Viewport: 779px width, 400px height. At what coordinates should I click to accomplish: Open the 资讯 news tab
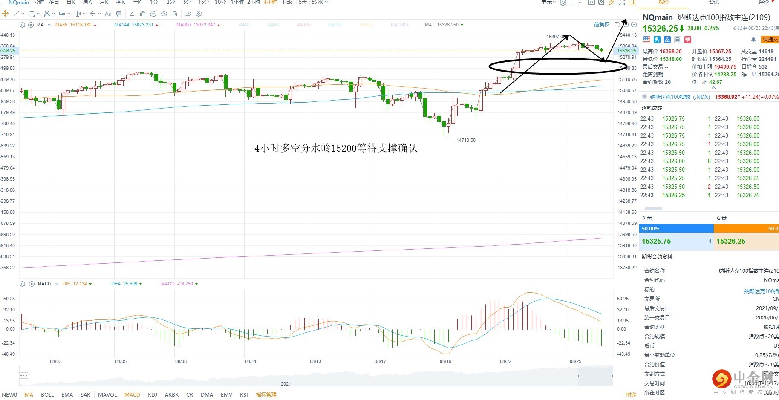click(x=714, y=3)
